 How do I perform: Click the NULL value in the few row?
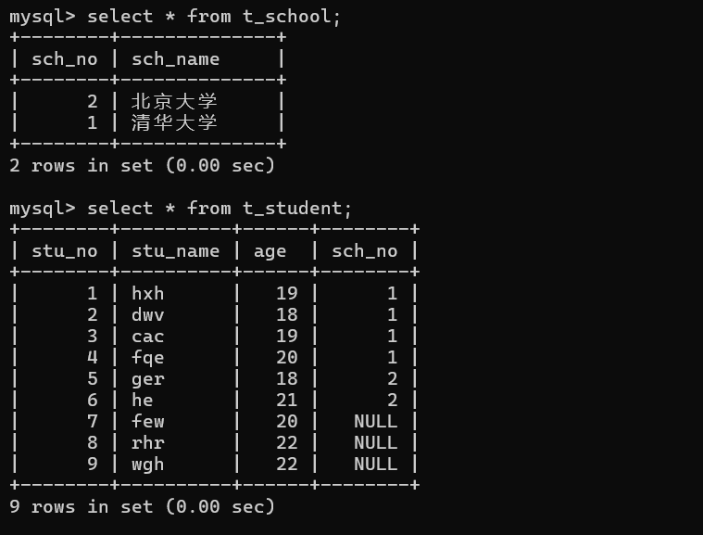(375, 422)
